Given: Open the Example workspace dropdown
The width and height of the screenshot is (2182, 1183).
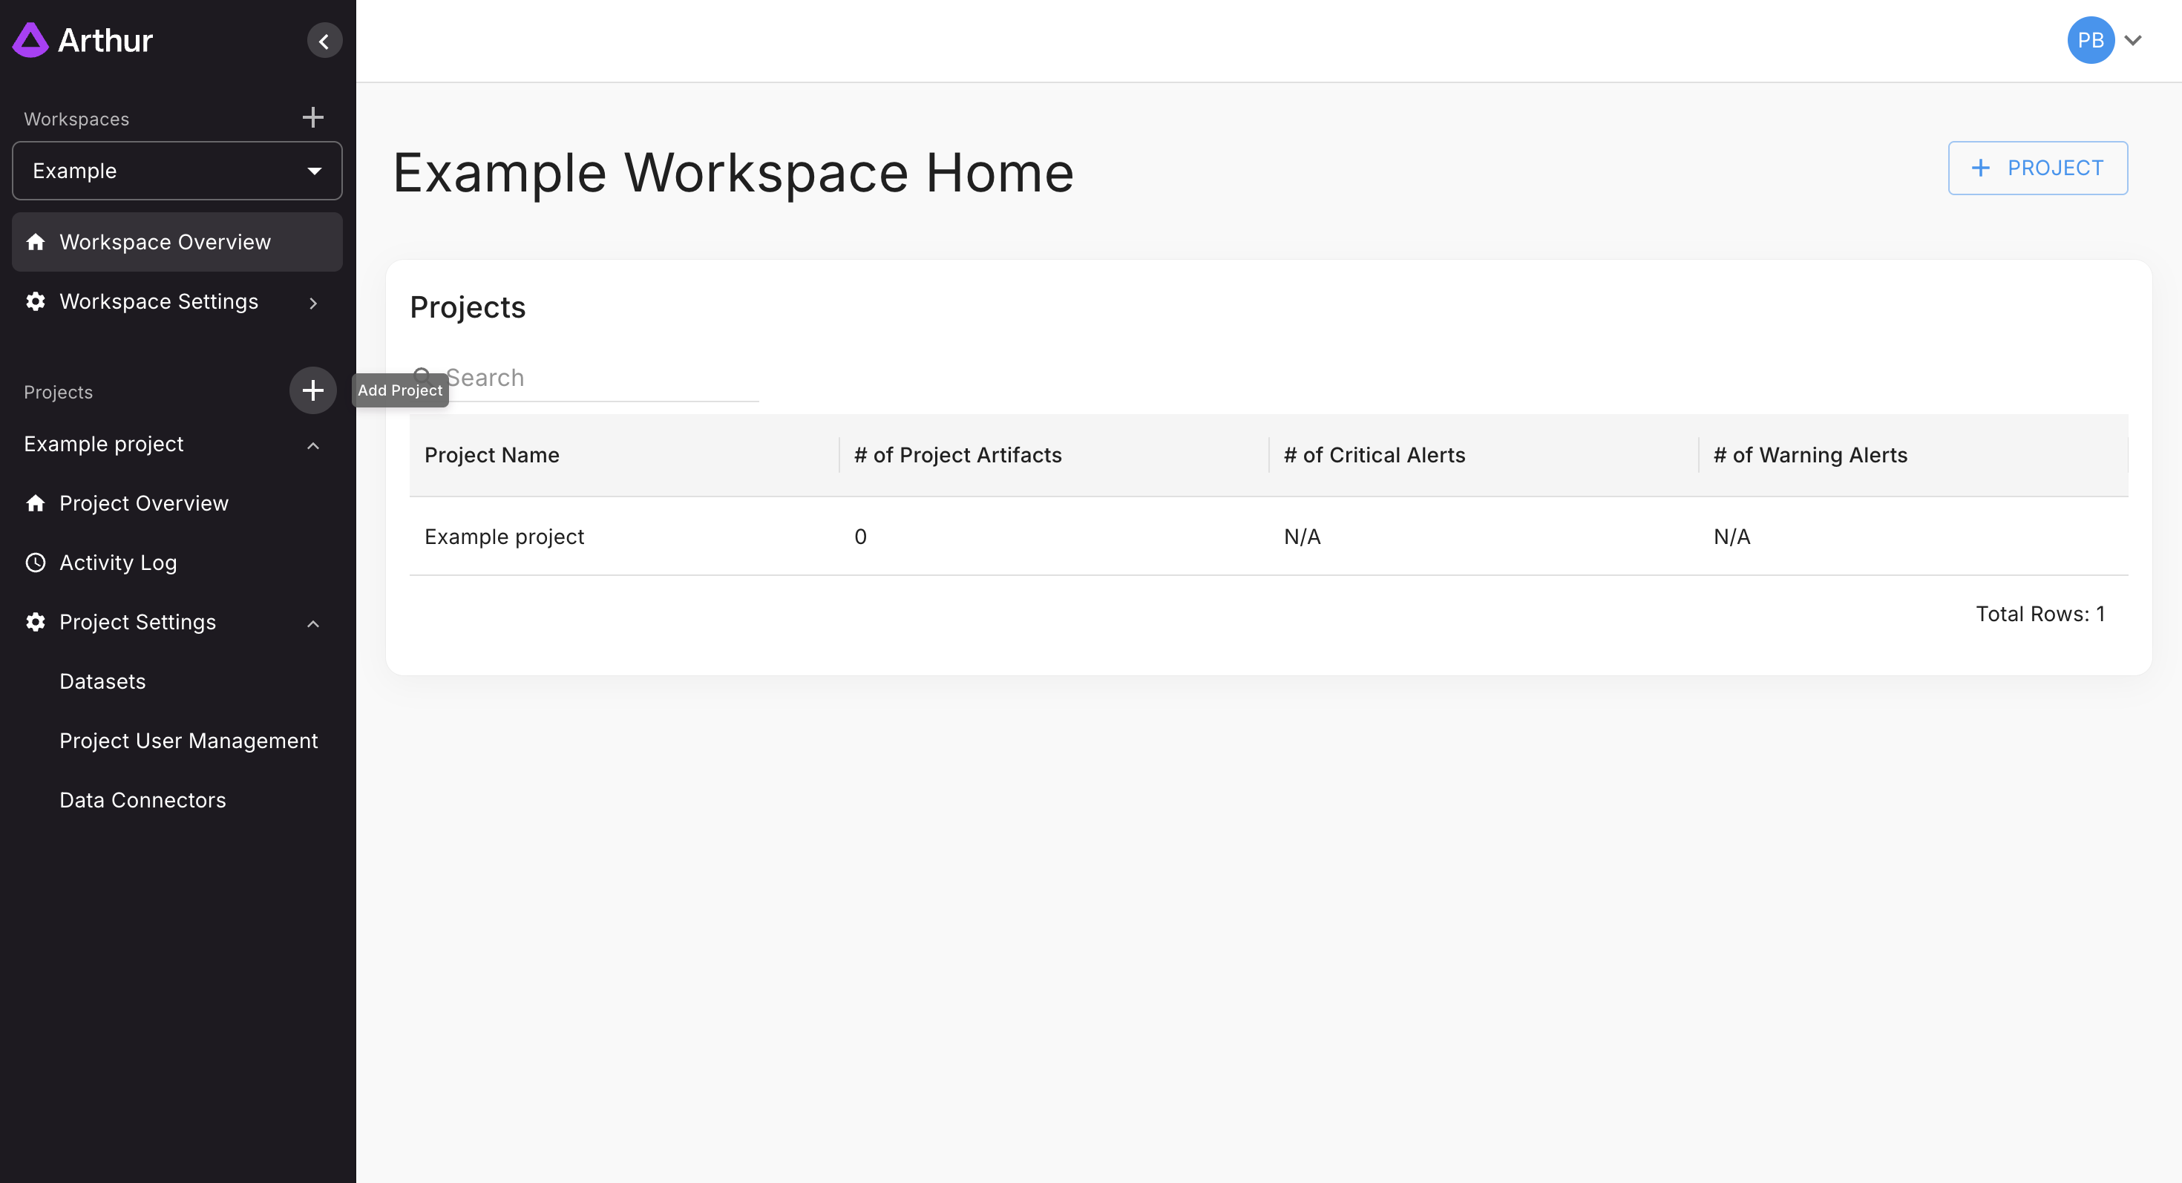Looking at the screenshot, I should pyautogui.click(x=177, y=170).
